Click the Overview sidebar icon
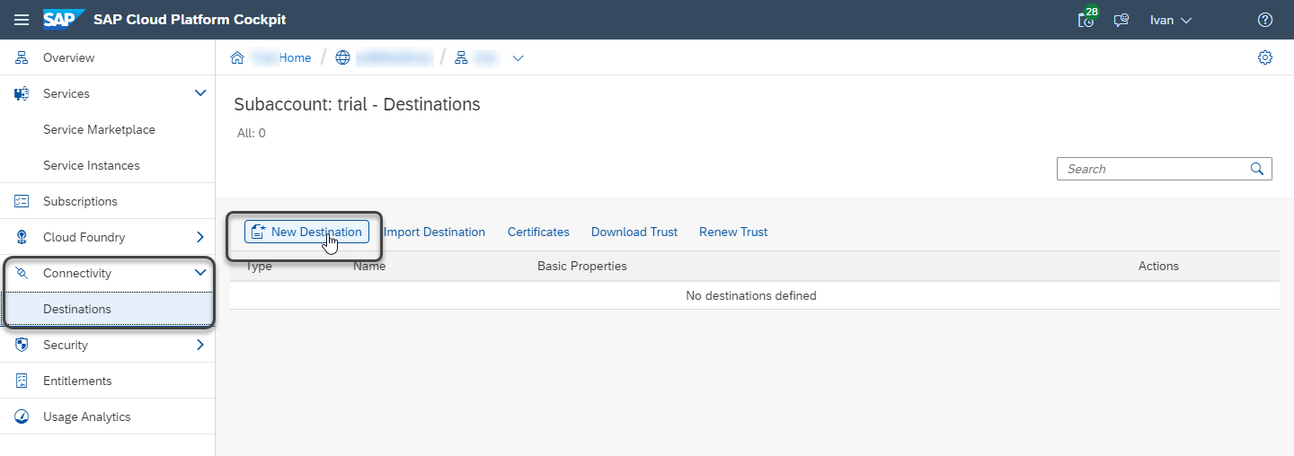Viewport: 1294px width, 456px height. coord(22,57)
